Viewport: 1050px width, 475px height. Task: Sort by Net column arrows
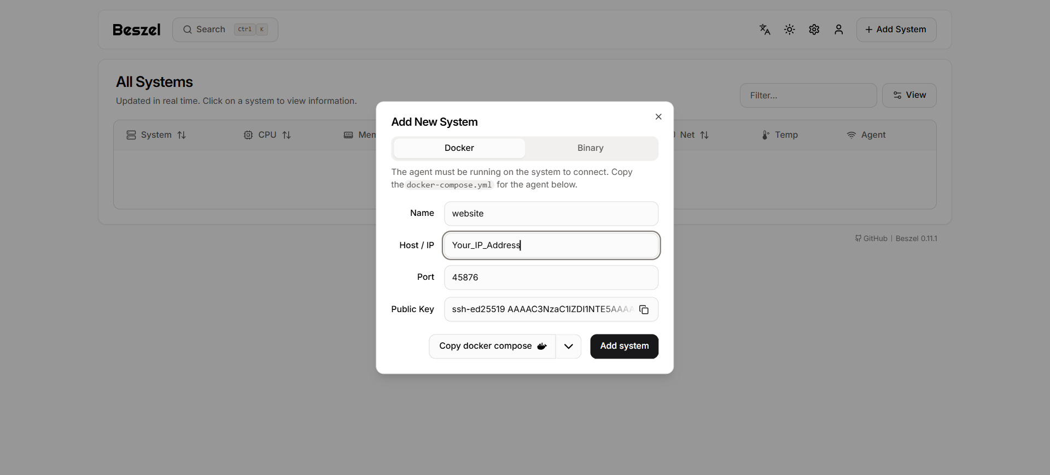704,135
